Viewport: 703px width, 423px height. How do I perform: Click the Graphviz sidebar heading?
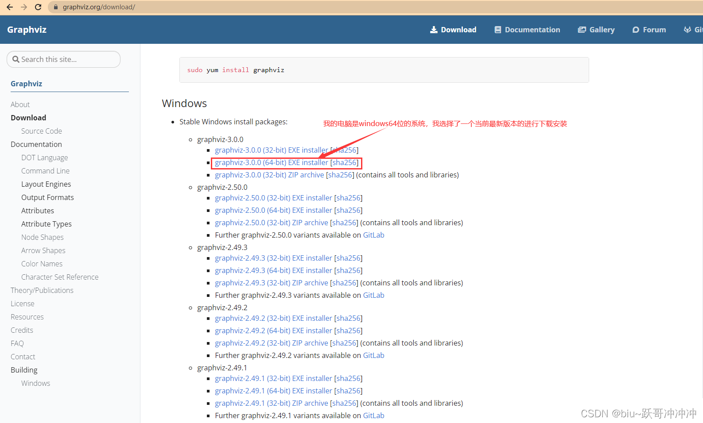point(27,84)
